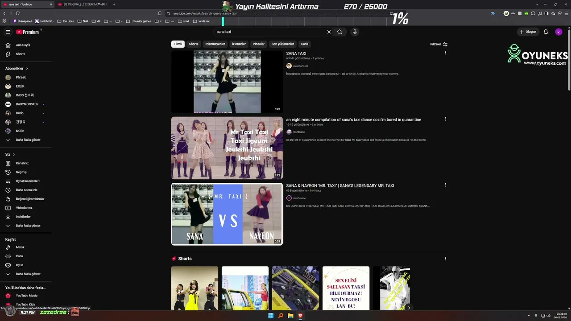Open YouTube notifications bell
This screenshot has height=321, width=571.
(546, 32)
